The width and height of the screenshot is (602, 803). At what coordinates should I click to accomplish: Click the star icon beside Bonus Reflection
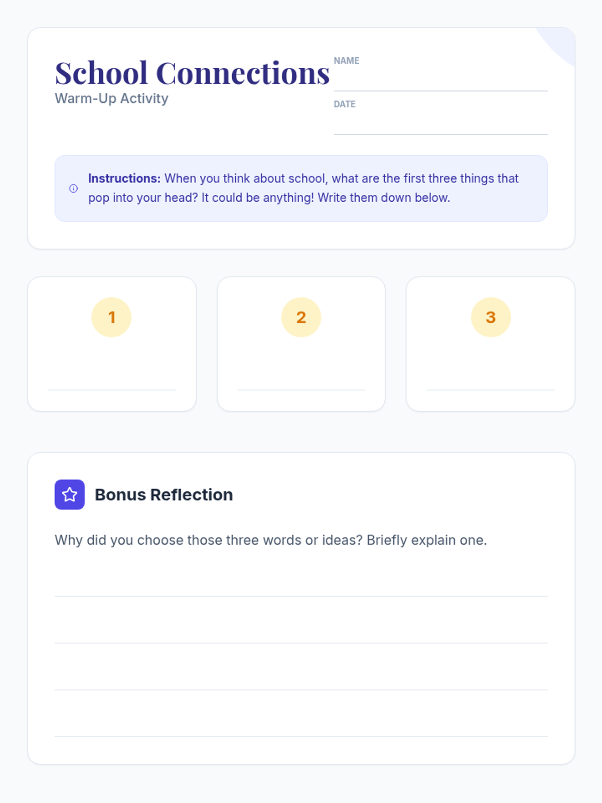coord(69,494)
